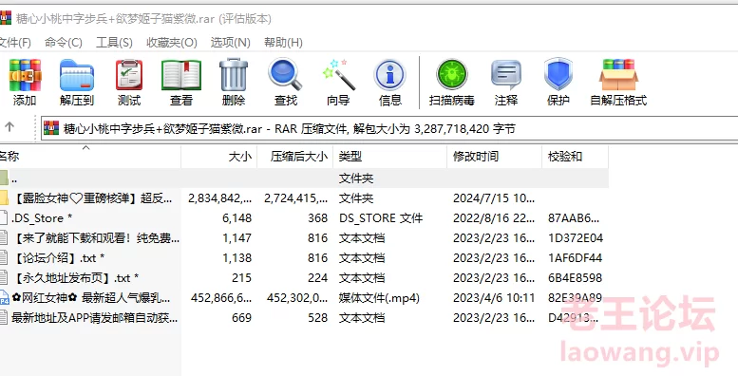Click the 媒体文件(.mp4) type cell

pyautogui.click(x=379, y=297)
